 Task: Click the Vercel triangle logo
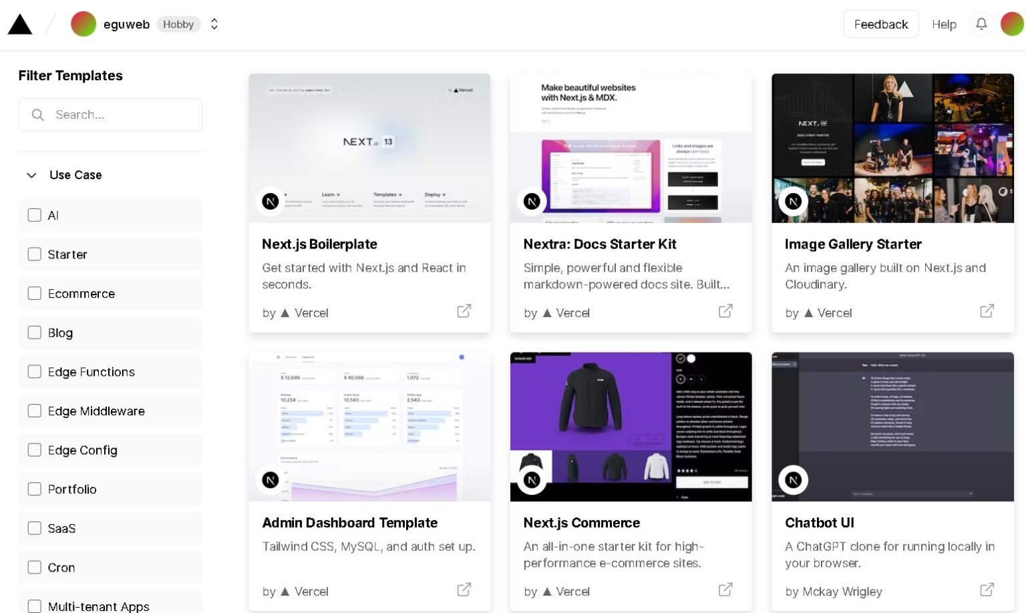pos(20,24)
